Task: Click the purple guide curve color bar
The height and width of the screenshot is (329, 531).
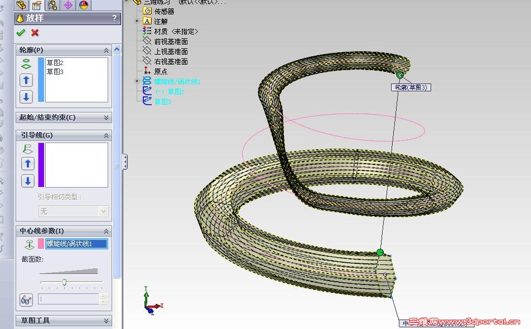Action: pyautogui.click(x=41, y=165)
